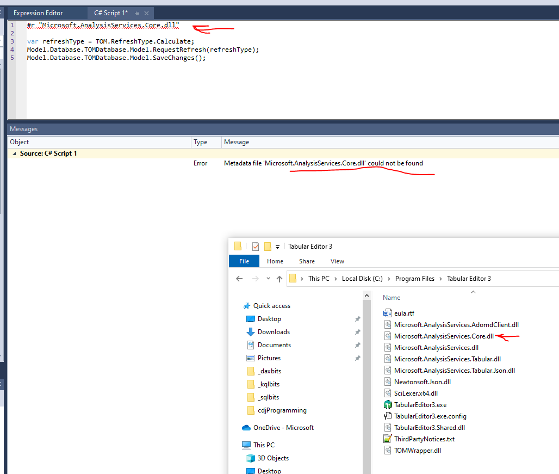Click the pin icon next to Downloads
Viewport: 559px width, 474px height.
(358, 332)
